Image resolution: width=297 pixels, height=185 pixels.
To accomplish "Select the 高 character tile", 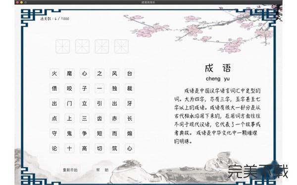I will tap(85, 148).
